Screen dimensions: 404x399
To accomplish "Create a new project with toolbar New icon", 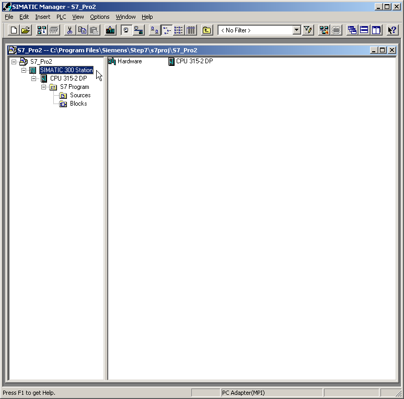I will 14,30.
